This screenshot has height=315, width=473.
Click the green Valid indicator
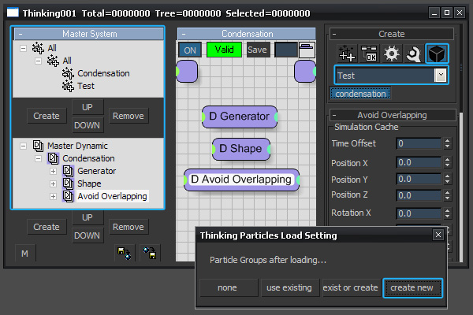pyautogui.click(x=224, y=50)
